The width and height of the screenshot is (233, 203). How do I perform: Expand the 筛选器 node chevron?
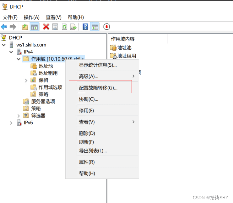click(19, 116)
